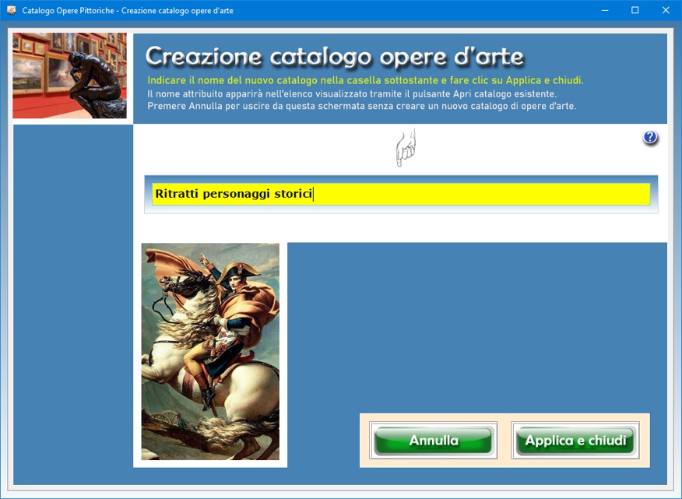Click the heading 'Creazione catalogo opere d'arte'
The width and height of the screenshot is (682, 499).
[335, 57]
